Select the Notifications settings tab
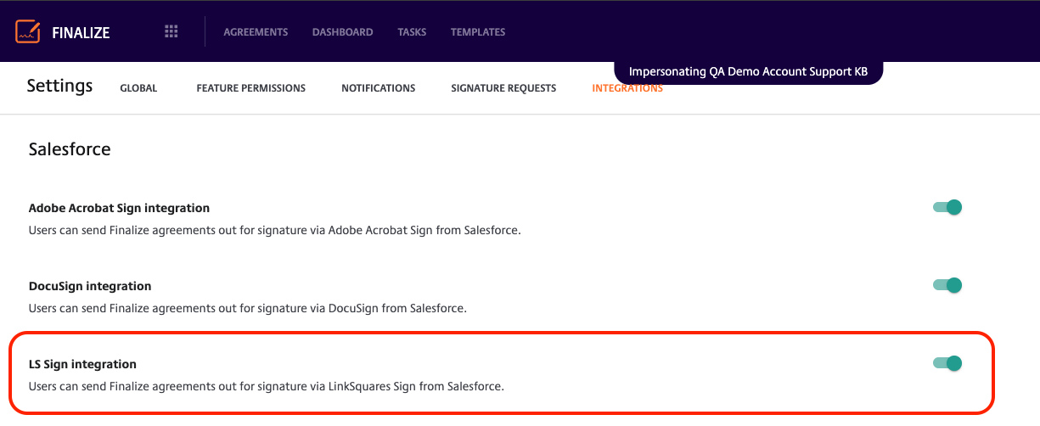Screen dimensions: 1040x426 point(379,88)
